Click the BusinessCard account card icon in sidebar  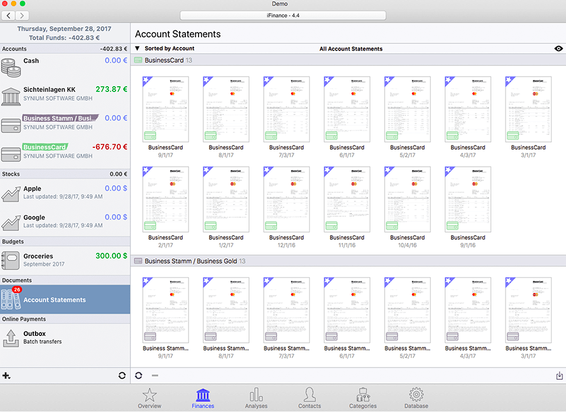tap(11, 154)
